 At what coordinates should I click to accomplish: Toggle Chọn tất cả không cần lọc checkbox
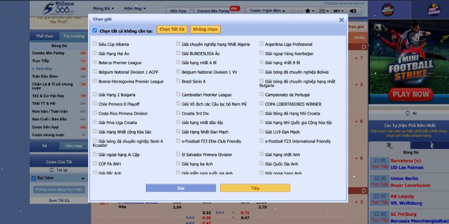click(95, 30)
